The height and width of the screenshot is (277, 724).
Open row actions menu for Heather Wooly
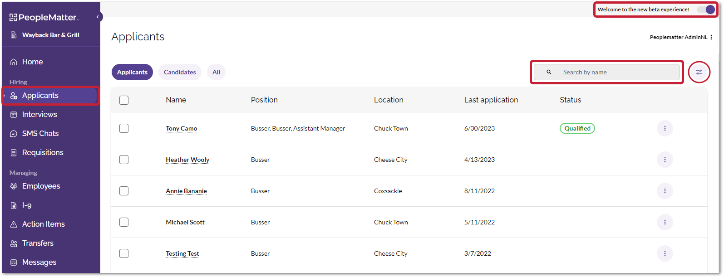pos(665,160)
